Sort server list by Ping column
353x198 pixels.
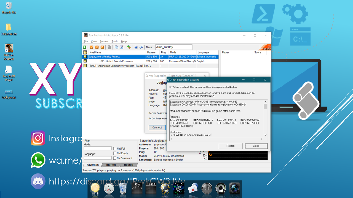pyautogui.click(x=164, y=52)
